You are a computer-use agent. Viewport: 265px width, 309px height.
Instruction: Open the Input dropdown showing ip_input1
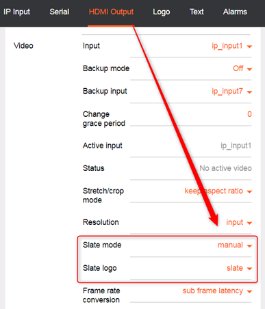pos(231,46)
